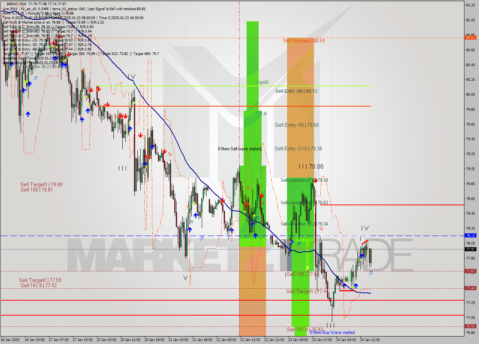Click the '24 Jan 12:30' time axis label
Viewport: 479px width, 344px height.
coord(369,340)
